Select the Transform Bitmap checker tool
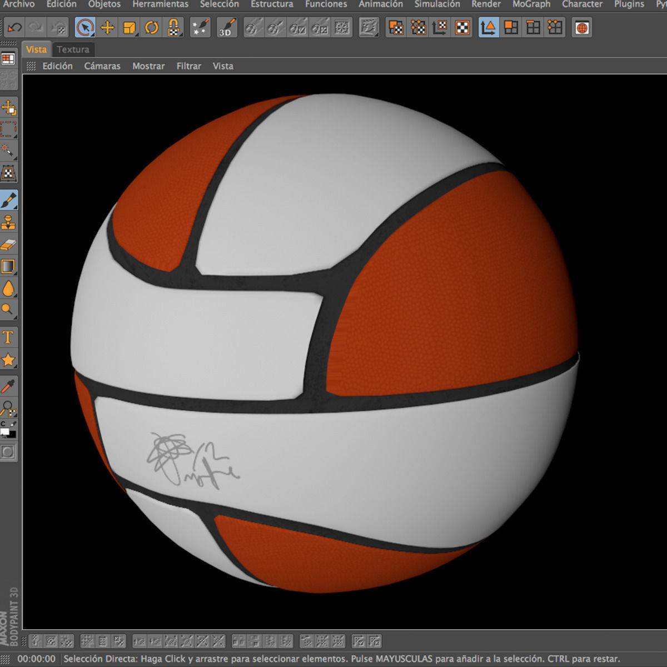The width and height of the screenshot is (667, 667). [x=8, y=173]
